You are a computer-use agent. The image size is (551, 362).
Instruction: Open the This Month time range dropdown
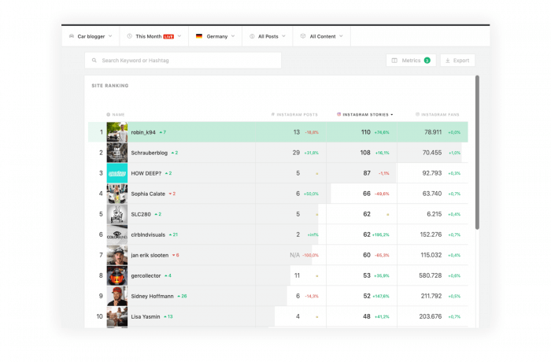pos(154,36)
